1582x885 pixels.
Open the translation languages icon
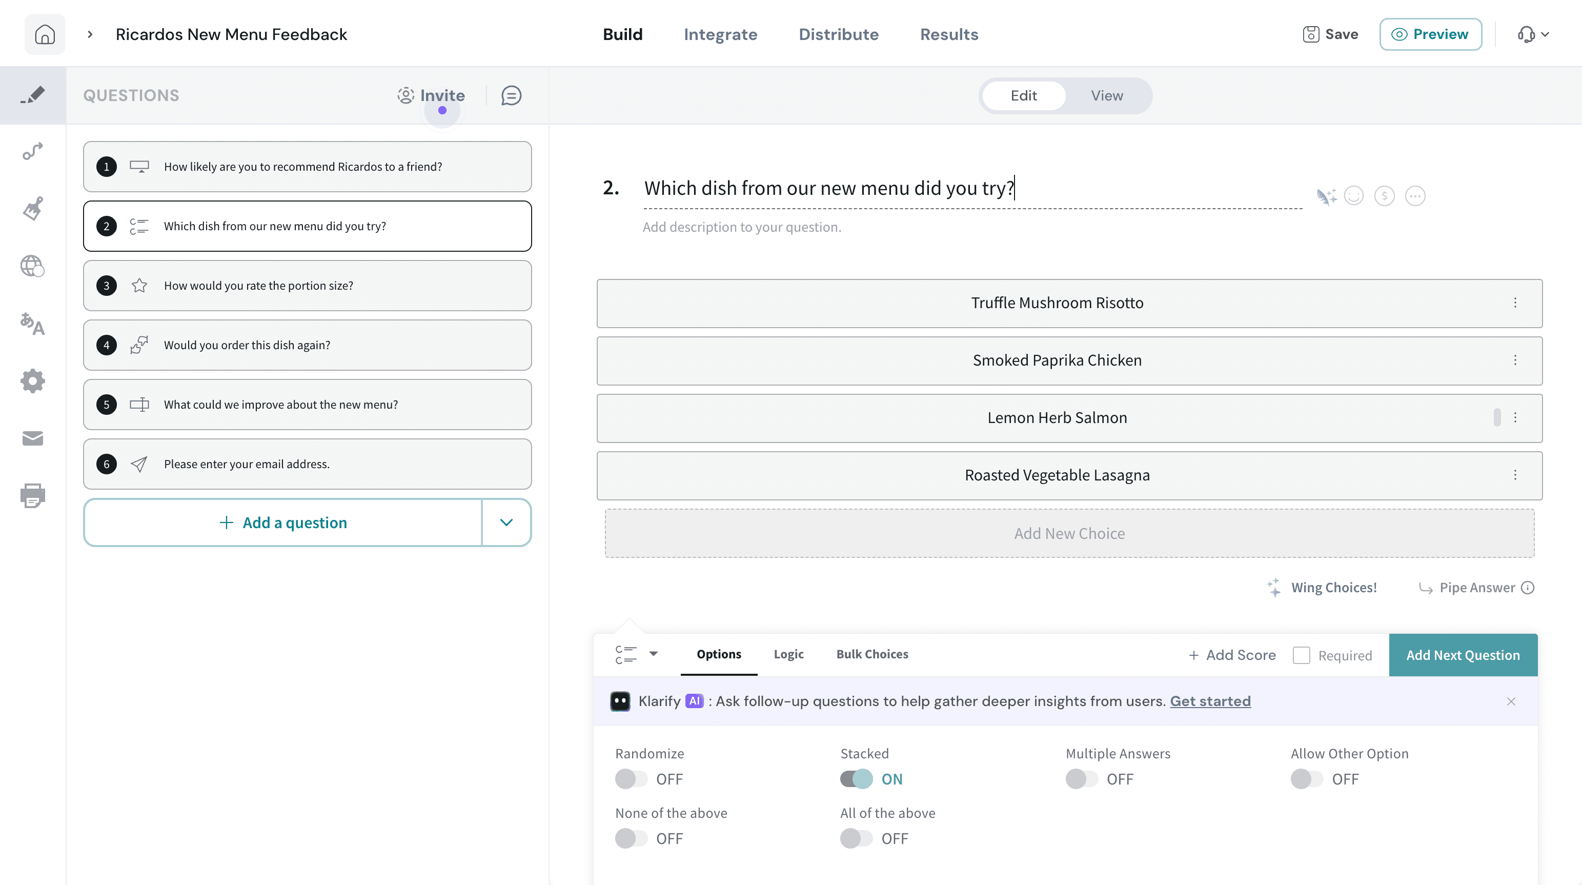click(x=32, y=324)
